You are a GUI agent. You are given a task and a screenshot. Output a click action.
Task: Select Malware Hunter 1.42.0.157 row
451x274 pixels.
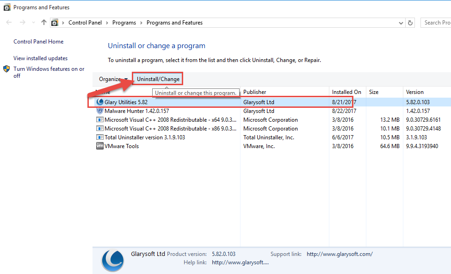click(x=272, y=111)
